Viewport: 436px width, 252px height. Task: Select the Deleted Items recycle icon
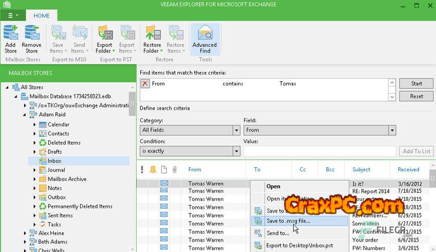(43, 143)
